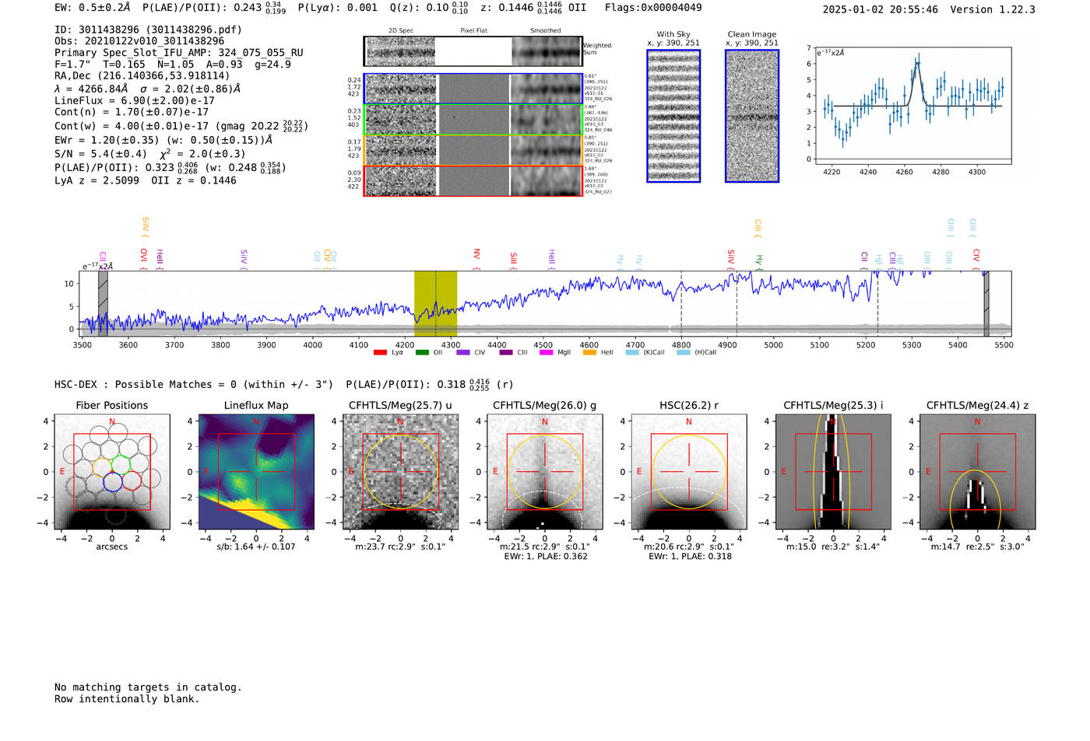Click the Weighted Sum 2D spectrum strip
The width and height of the screenshot is (1090, 741).
tap(473, 51)
